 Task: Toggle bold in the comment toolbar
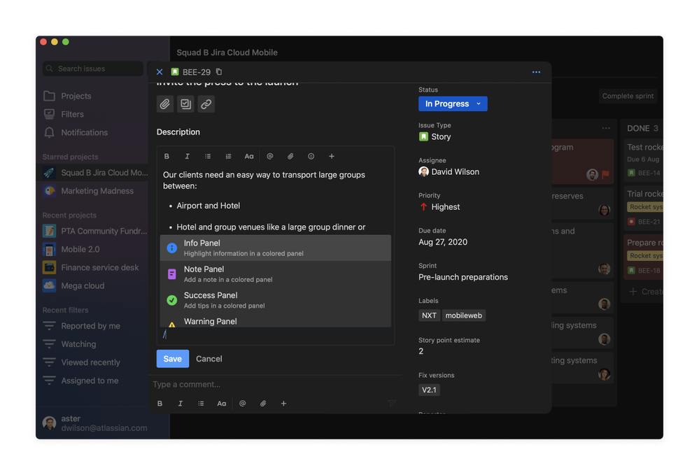click(160, 404)
